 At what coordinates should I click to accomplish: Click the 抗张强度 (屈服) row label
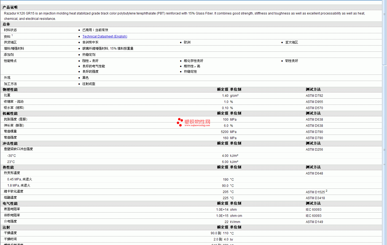(x=16, y=119)
